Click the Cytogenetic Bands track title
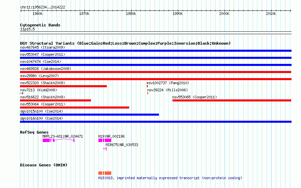 click(40, 25)
